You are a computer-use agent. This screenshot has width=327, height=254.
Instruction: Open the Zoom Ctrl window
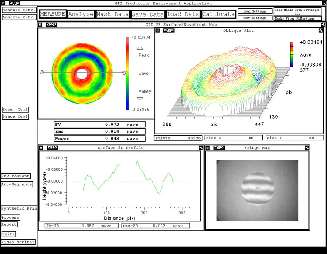[15, 110]
